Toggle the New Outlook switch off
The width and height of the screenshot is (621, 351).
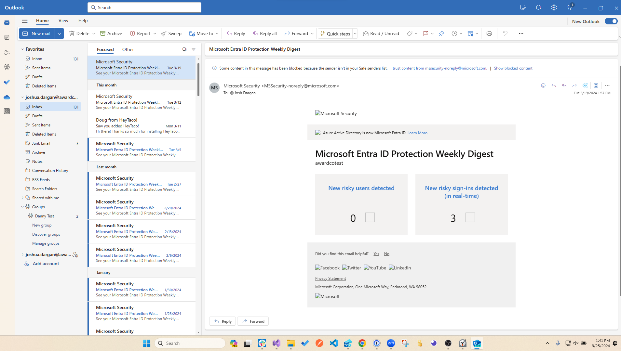(x=611, y=21)
